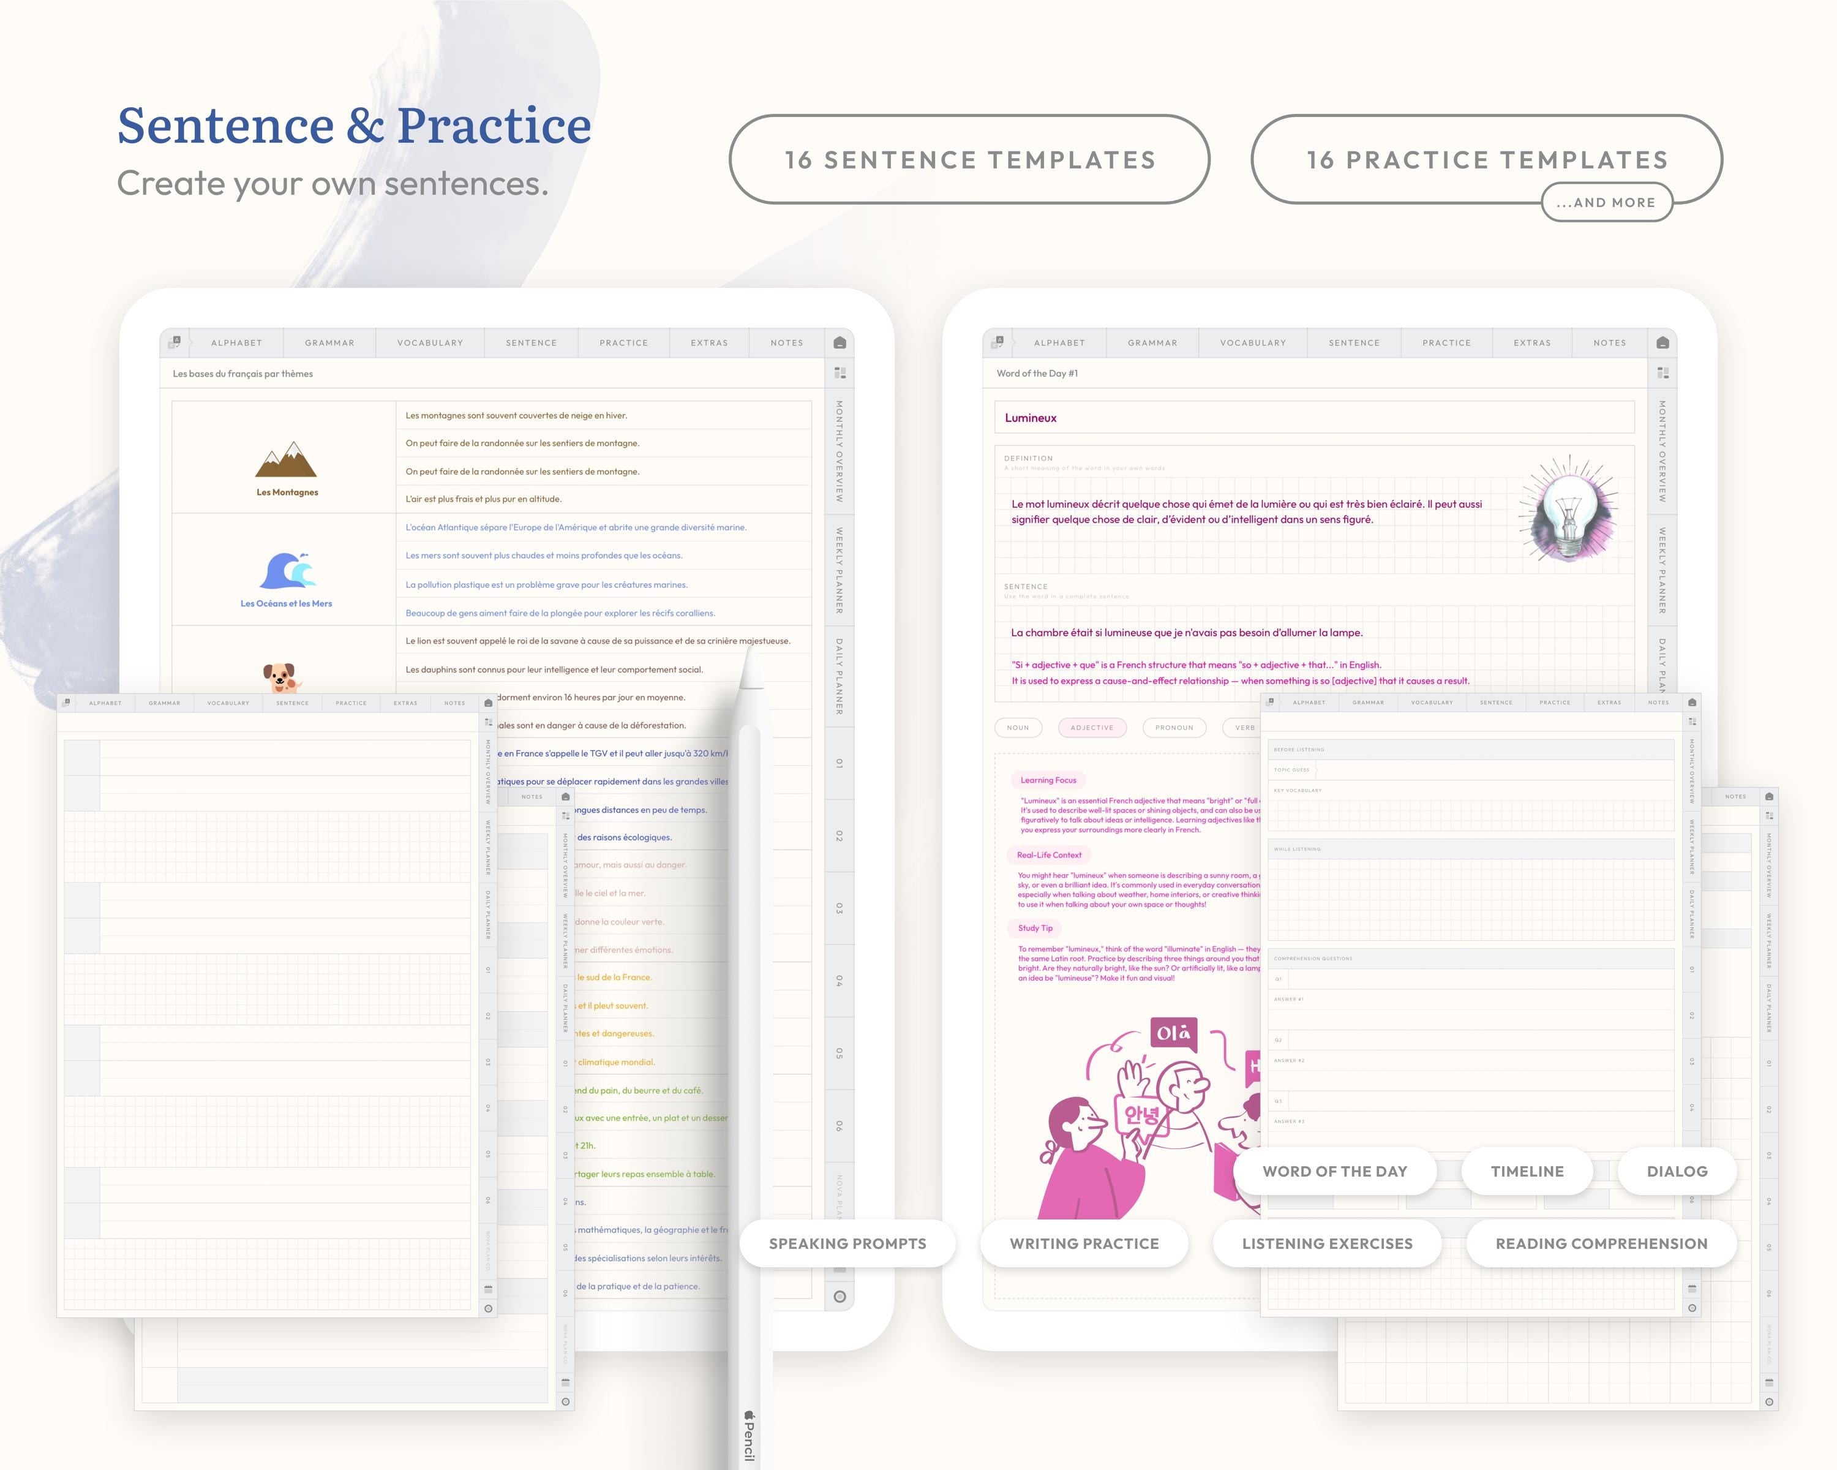Click language translate icon on left tablet
The image size is (1837, 1470).
point(175,342)
